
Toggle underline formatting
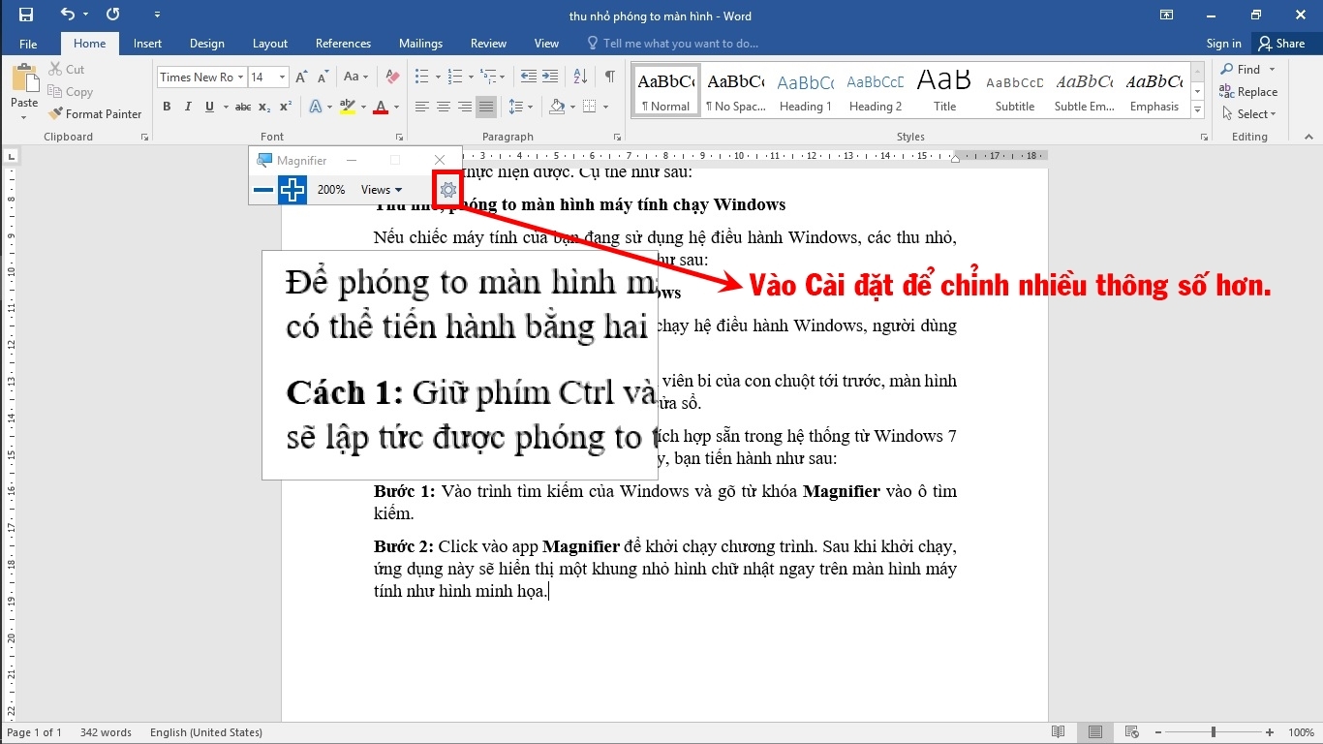[x=209, y=107]
